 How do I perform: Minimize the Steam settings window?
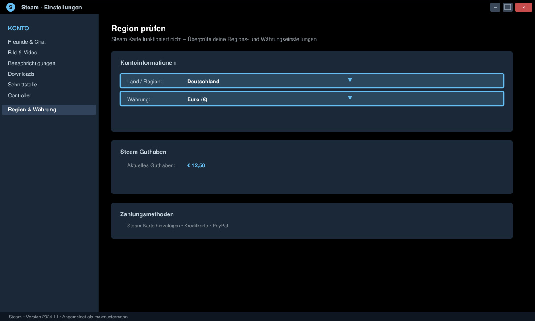click(x=495, y=7)
